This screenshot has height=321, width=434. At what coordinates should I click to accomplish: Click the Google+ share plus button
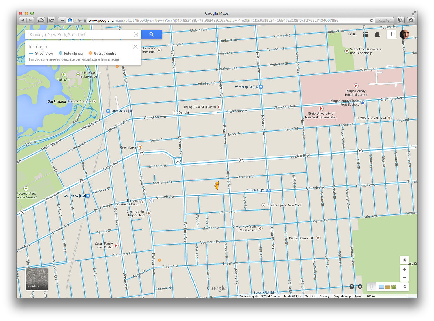point(391,34)
